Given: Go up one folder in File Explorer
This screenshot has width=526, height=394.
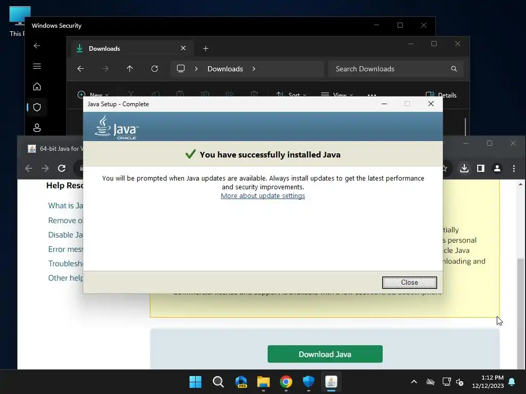Looking at the screenshot, I should pyautogui.click(x=130, y=69).
